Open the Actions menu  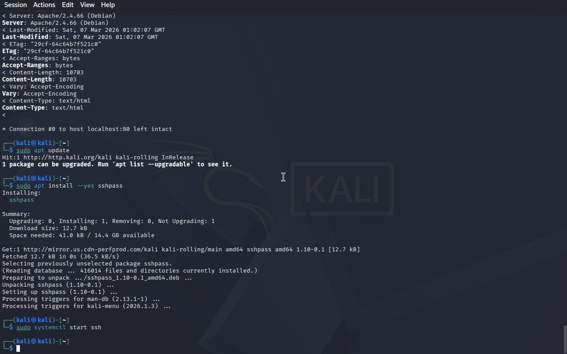44,5
